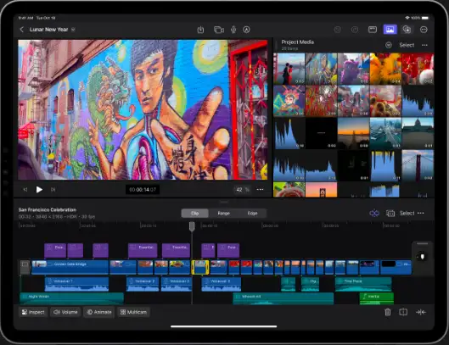Viewport: 449px width, 345px height.
Task: Switch to Edge selection mode
Action: pyautogui.click(x=252, y=213)
